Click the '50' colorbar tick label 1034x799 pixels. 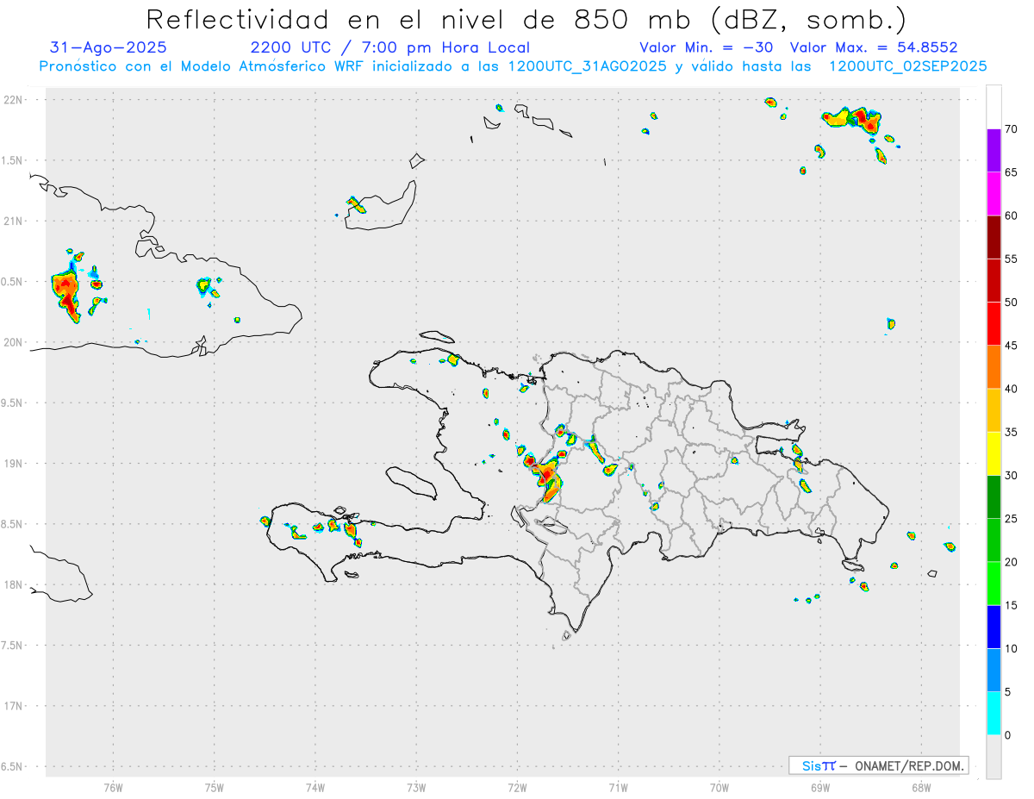(x=1011, y=303)
